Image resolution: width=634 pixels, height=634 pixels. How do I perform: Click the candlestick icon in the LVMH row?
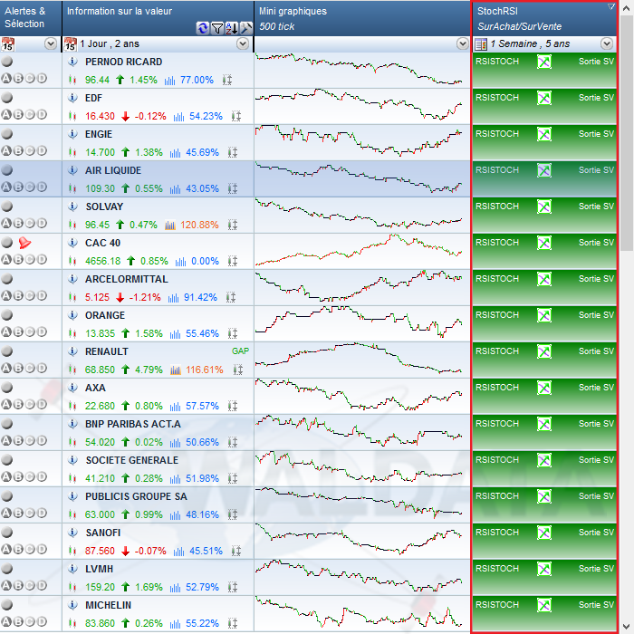click(72, 587)
